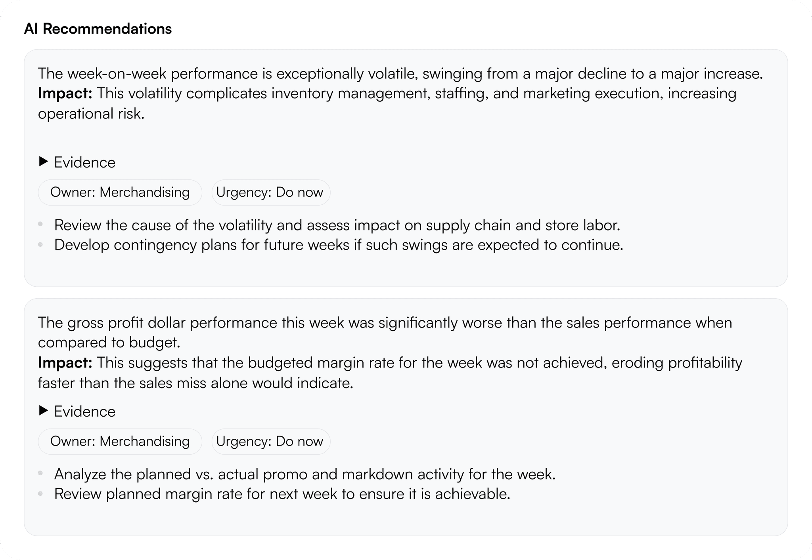The height and width of the screenshot is (560, 812).
Task: Select the 'Develop contingency plans' action item
Action: [x=339, y=245]
